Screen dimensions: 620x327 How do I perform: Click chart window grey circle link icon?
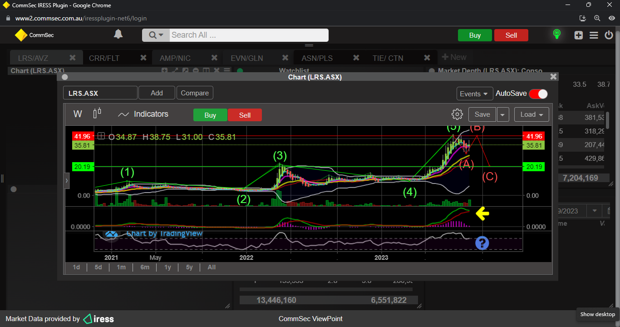[64, 77]
